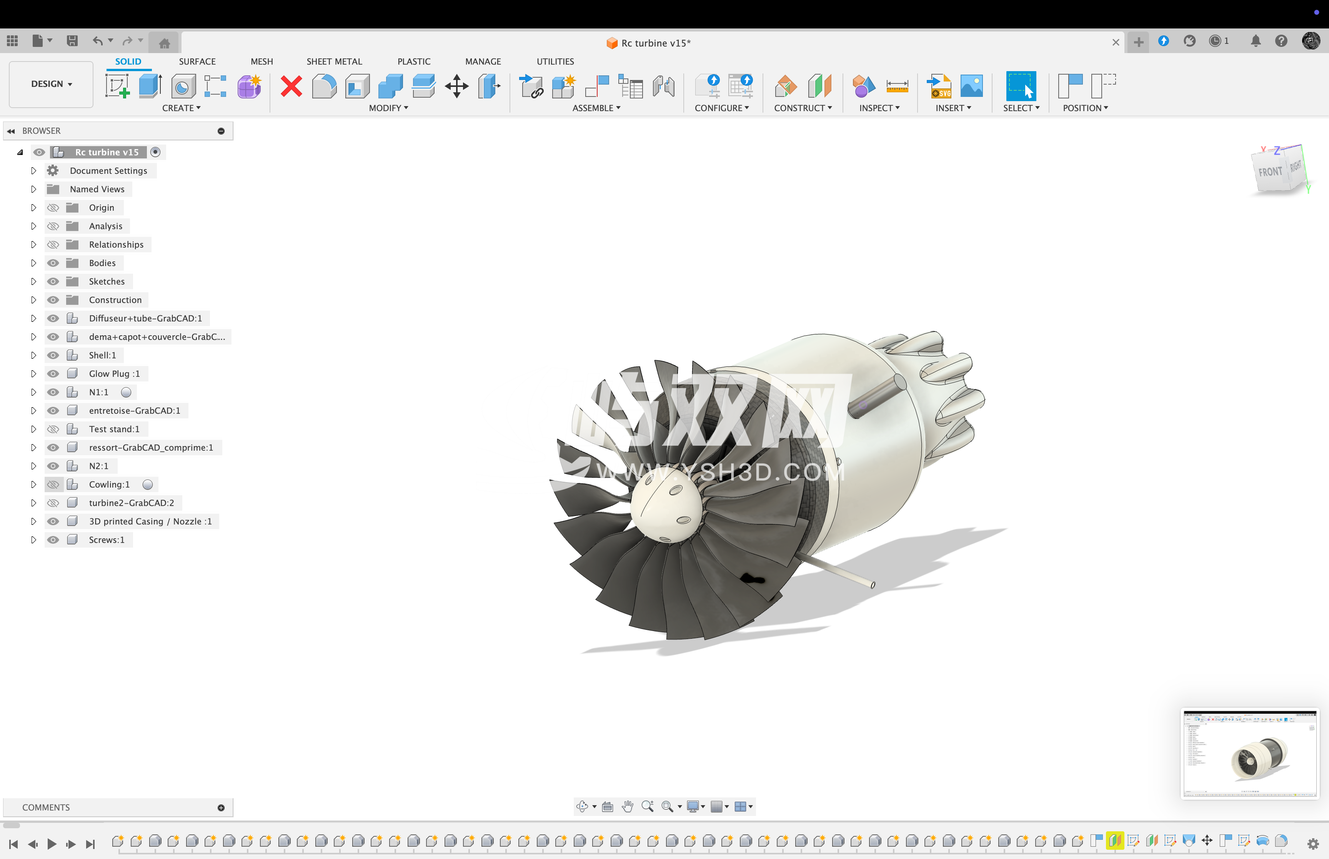1329x859 pixels.
Task: Show turbine2-GrabCAD:2 component
Action: pyautogui.click(x=53, y=503)
